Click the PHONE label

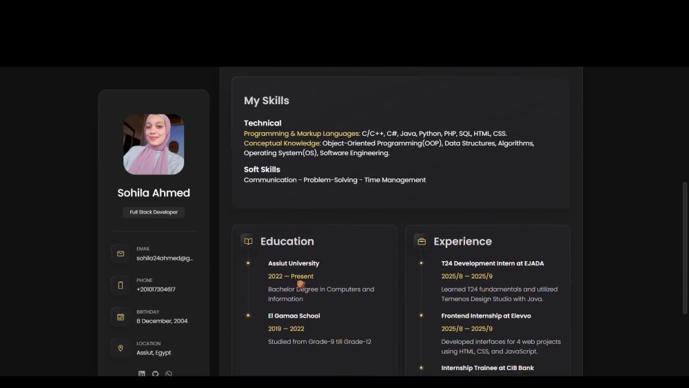coord(144,280)
